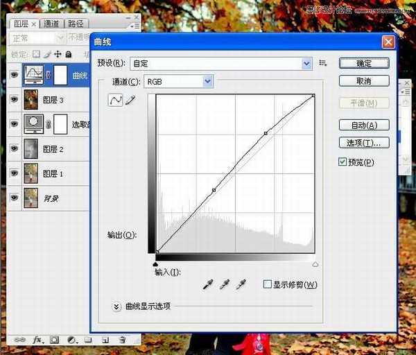Viewport: 416px width, 355px height.
Task: Select 图层 3 thumbnail
Action: (31, 99)
